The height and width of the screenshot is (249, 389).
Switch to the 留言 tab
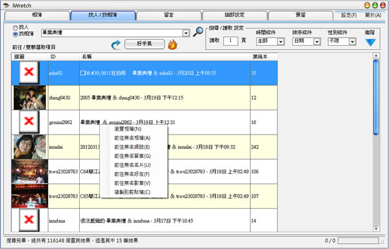(x=169, y=16)
